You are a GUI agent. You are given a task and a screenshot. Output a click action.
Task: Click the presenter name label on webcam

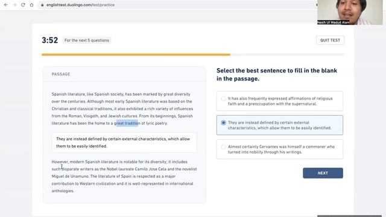click(334, 22)
